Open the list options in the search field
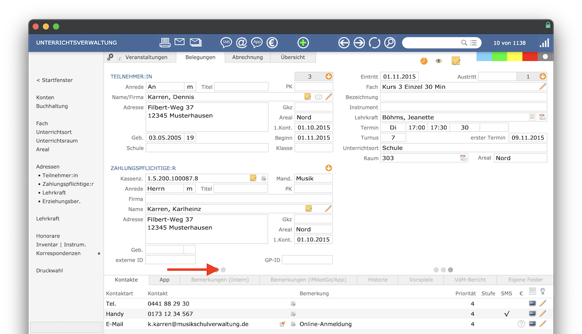Screen dimensions: 582x334 pos(473,43)
